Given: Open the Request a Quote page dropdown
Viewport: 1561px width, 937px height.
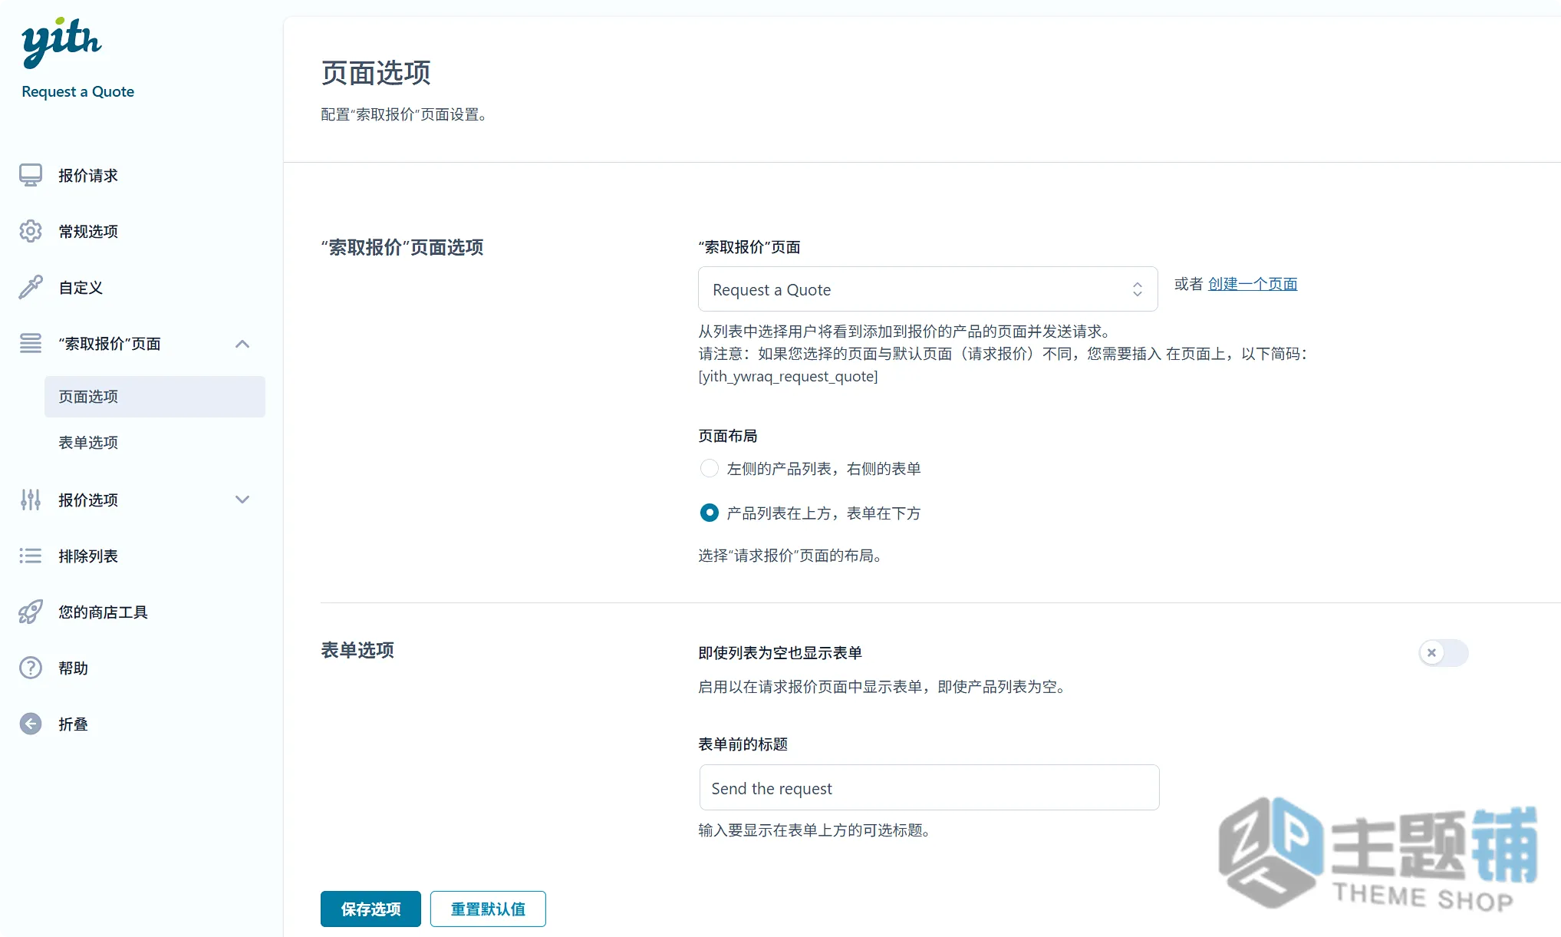Looking at the screenshot, I should pyautogui.click(x=927, y=289).
